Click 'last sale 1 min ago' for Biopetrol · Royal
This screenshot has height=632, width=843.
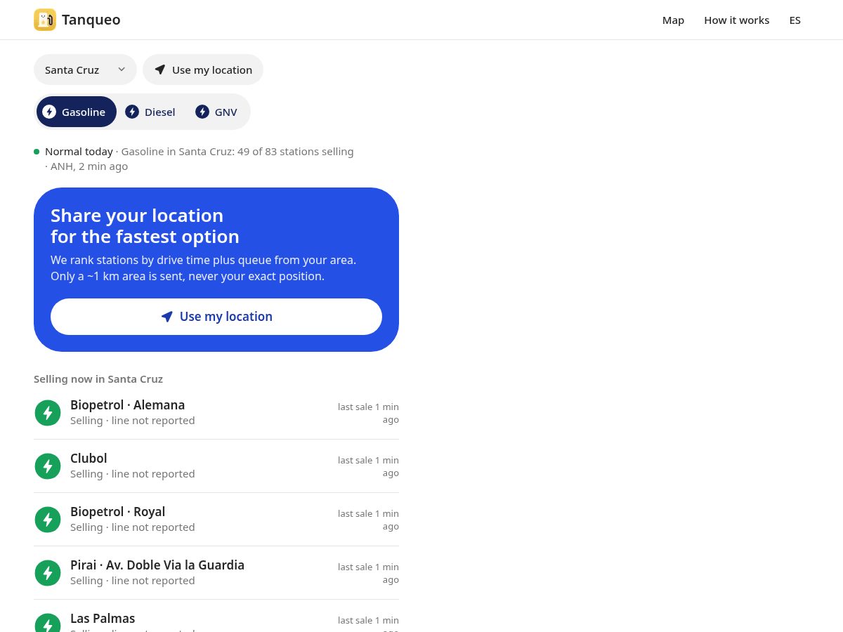pos(368,520)
